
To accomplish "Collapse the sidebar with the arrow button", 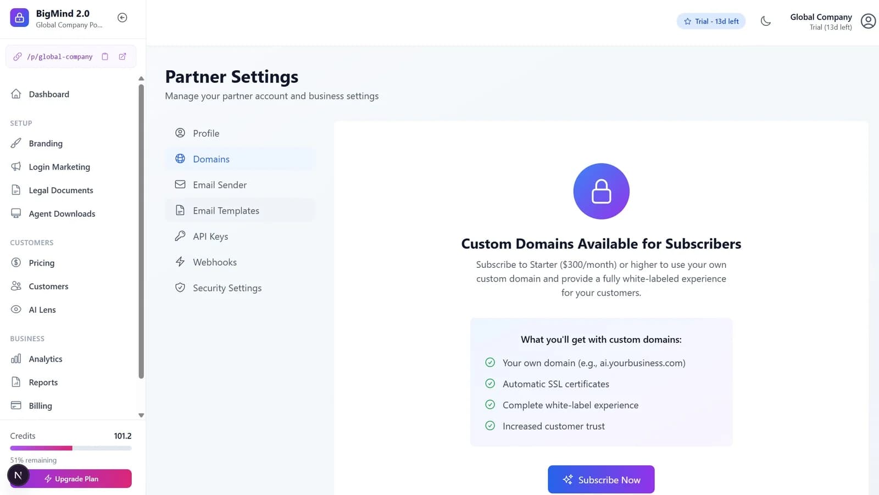I will pyautogui.click(x=122, y=18).
